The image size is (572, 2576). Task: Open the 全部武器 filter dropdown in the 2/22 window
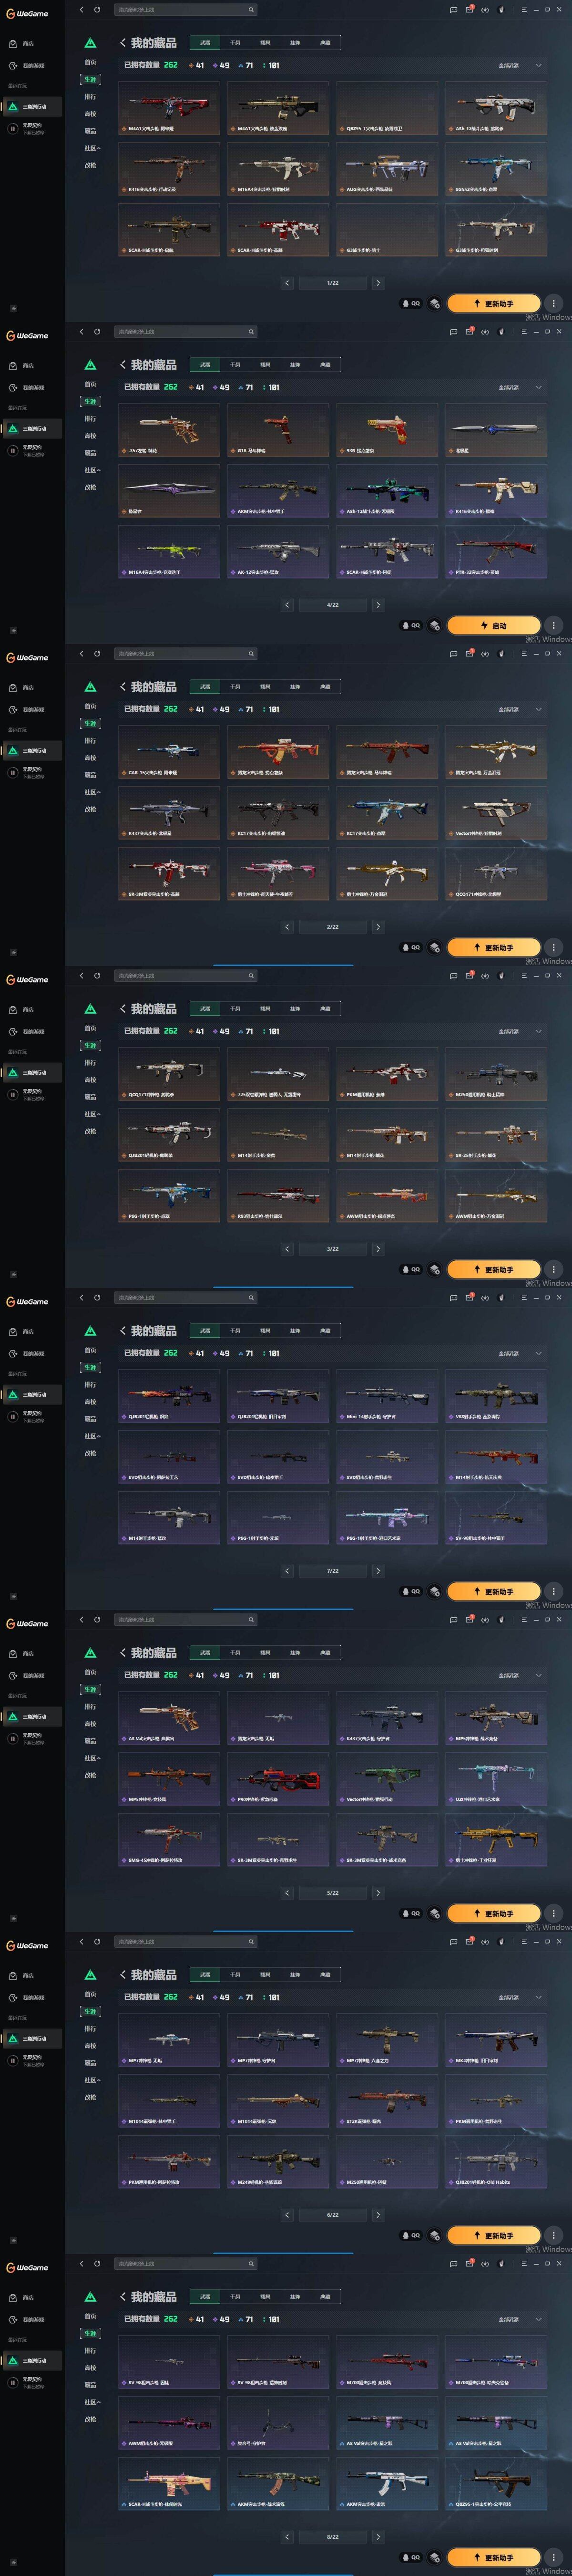[520, 709]
